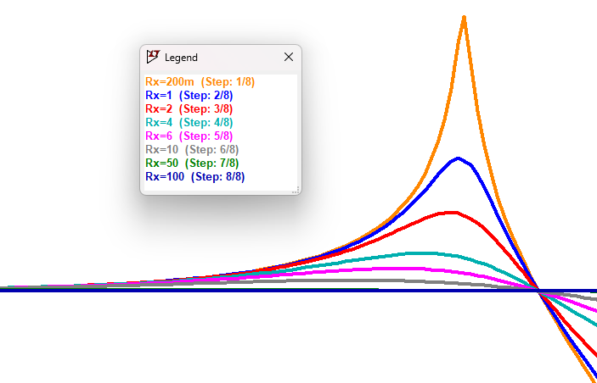Click the flat dark blue trace line
Viewport: 597px width, 383px height.
pyautogui.click(x=255, y=290)
